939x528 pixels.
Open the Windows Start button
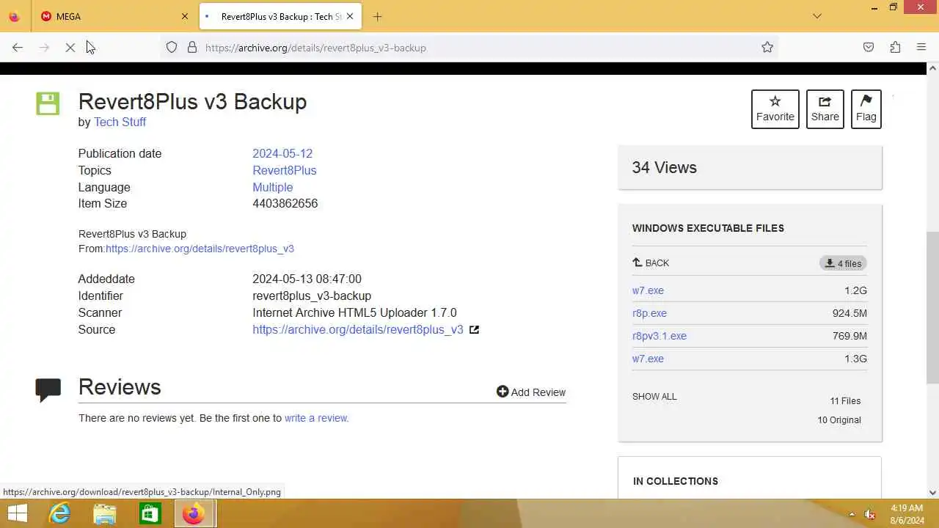tap(17, 514)
